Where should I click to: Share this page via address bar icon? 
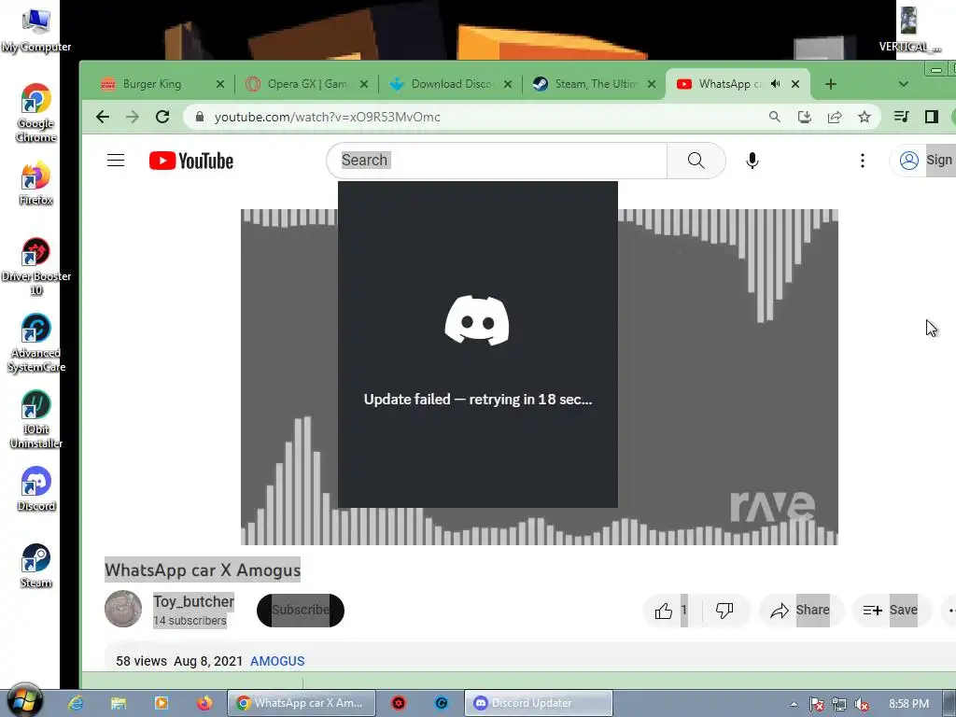coord(834,117)
